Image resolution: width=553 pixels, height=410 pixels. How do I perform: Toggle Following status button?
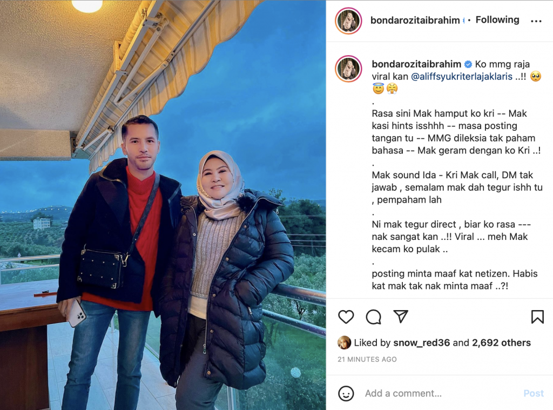coord(497,20)
